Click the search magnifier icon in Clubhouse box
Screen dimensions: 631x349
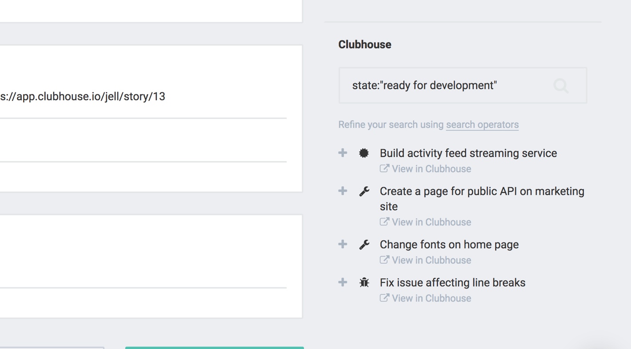tap(561, 86)
